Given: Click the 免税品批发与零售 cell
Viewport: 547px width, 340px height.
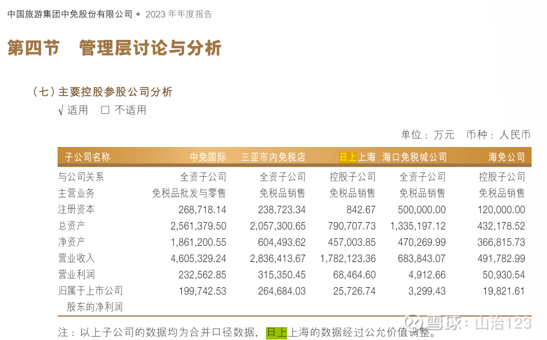Looking at the screenshot, I should 189,193.
